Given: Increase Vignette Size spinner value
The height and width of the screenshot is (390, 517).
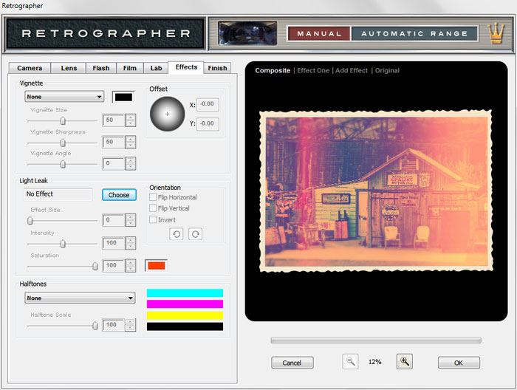Looking at the screenshot, I should click(x=131, y=117).
